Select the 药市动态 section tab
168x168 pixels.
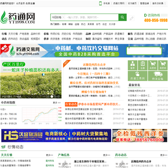121,155
